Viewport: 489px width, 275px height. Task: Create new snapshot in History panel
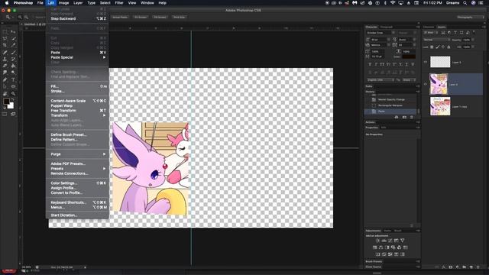[404, 117]
